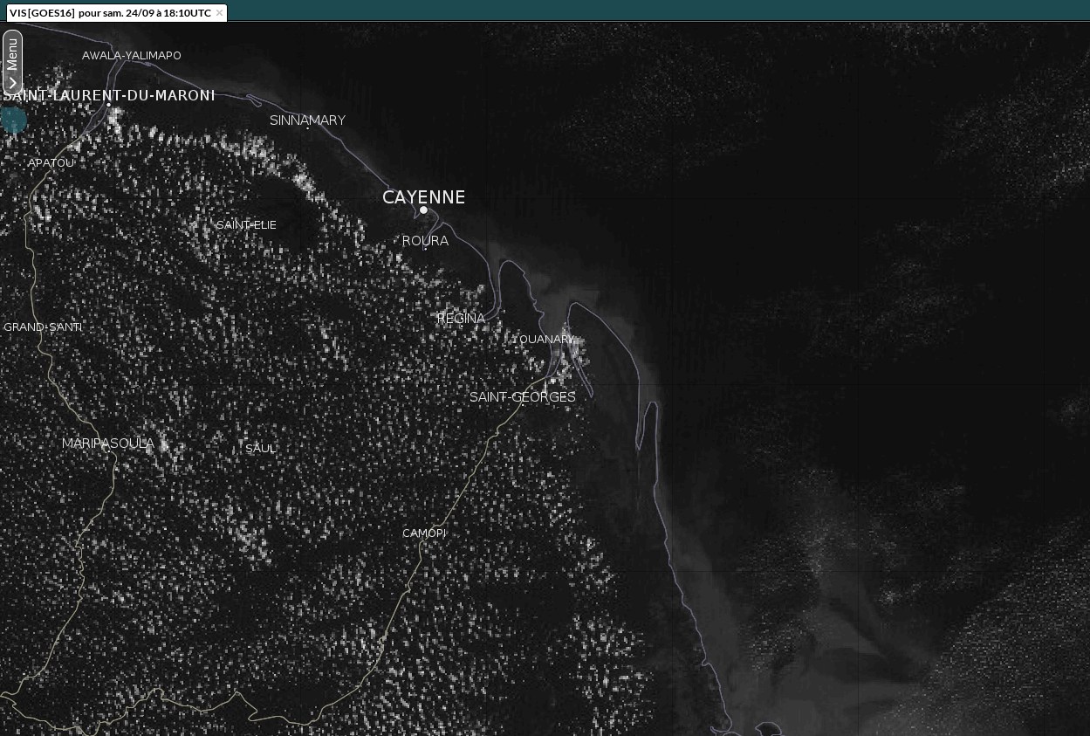Screen dimensions: 1090x736
Task: Click the GRAND-SANTI place label
Action: tap(43, 327)
